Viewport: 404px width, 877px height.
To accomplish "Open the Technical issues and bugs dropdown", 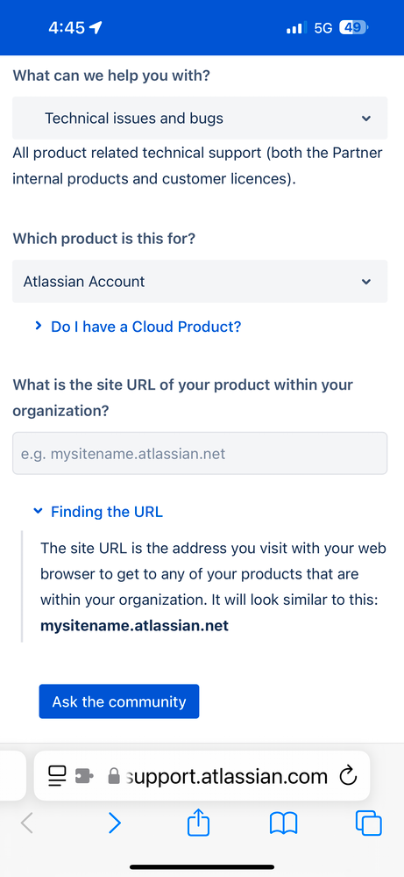I will tap(200, 118).
